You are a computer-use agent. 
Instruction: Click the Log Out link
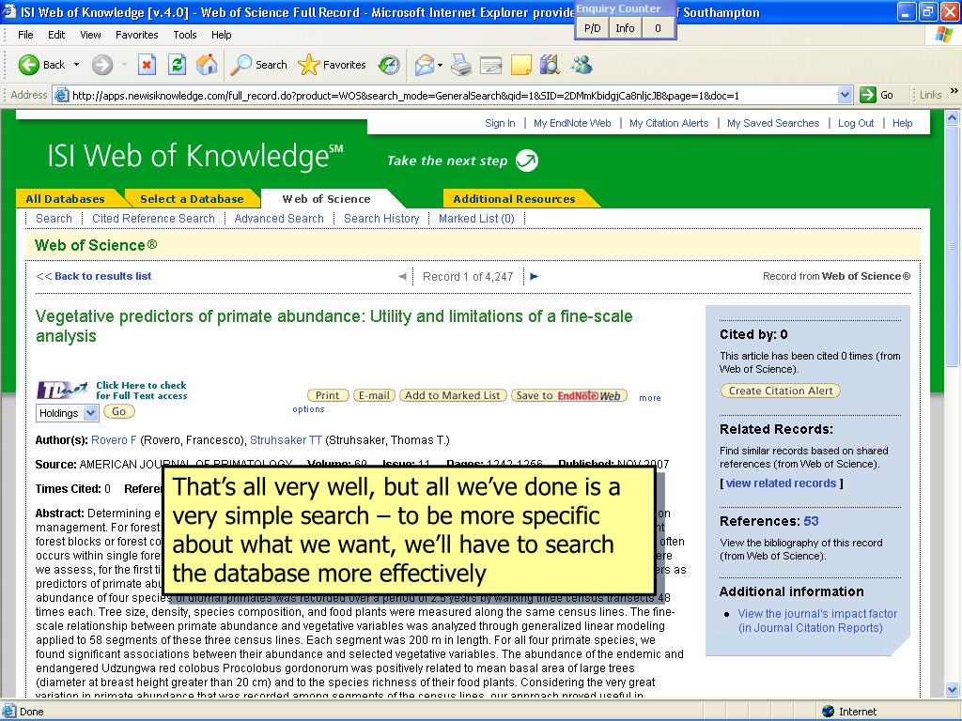pyautogui.click(x=856, y=123)
